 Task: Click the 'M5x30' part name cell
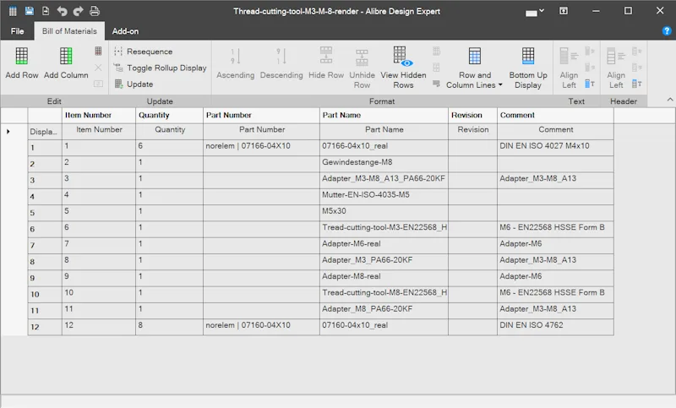click(384, 211)
